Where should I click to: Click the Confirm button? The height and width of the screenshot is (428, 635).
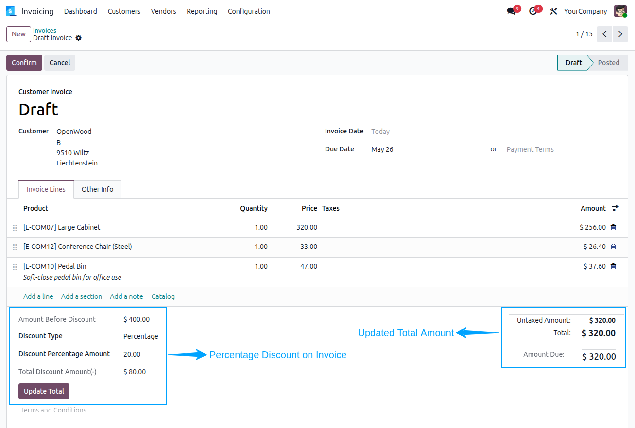(24, 63)
